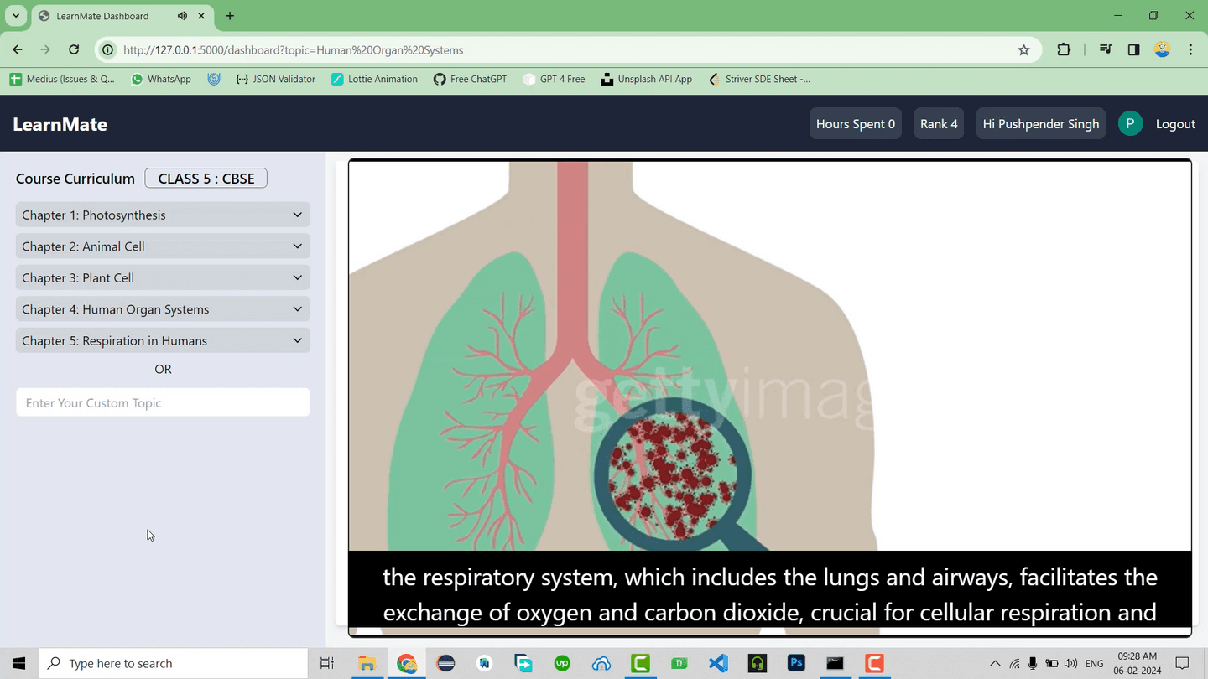Bookmark this page with the star icon
Image resolution: width=1208 pixels, height=679 pixels.
(1023, 50)
